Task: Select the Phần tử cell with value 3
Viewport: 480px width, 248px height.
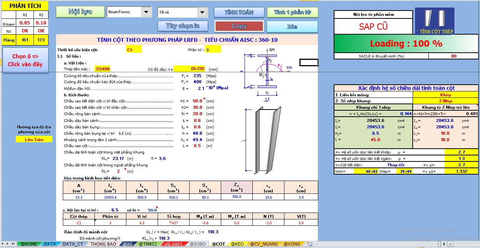Action: click(213, 50)
